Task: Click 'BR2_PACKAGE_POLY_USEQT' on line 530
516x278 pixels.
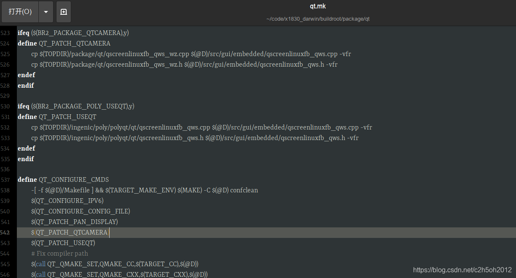Action: pyautogui.click(x=85, y=106)
